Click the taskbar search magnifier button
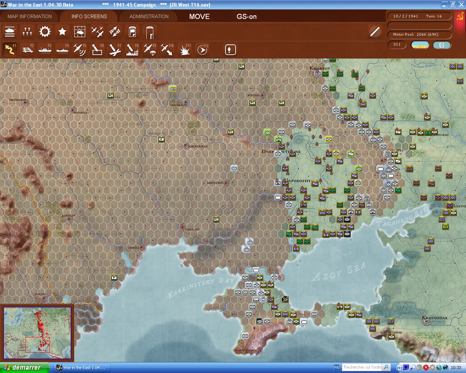466x373 pixels. 387,367
